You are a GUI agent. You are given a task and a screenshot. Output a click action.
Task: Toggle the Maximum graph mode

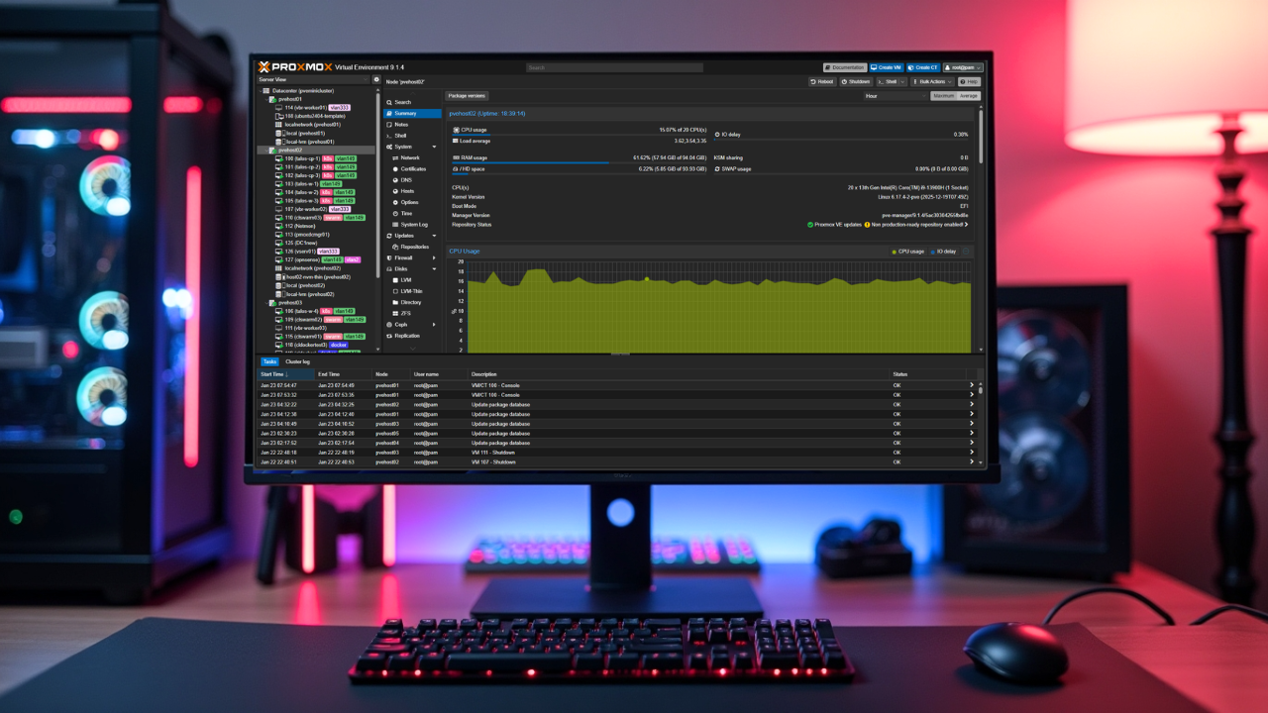coord(942,96)
